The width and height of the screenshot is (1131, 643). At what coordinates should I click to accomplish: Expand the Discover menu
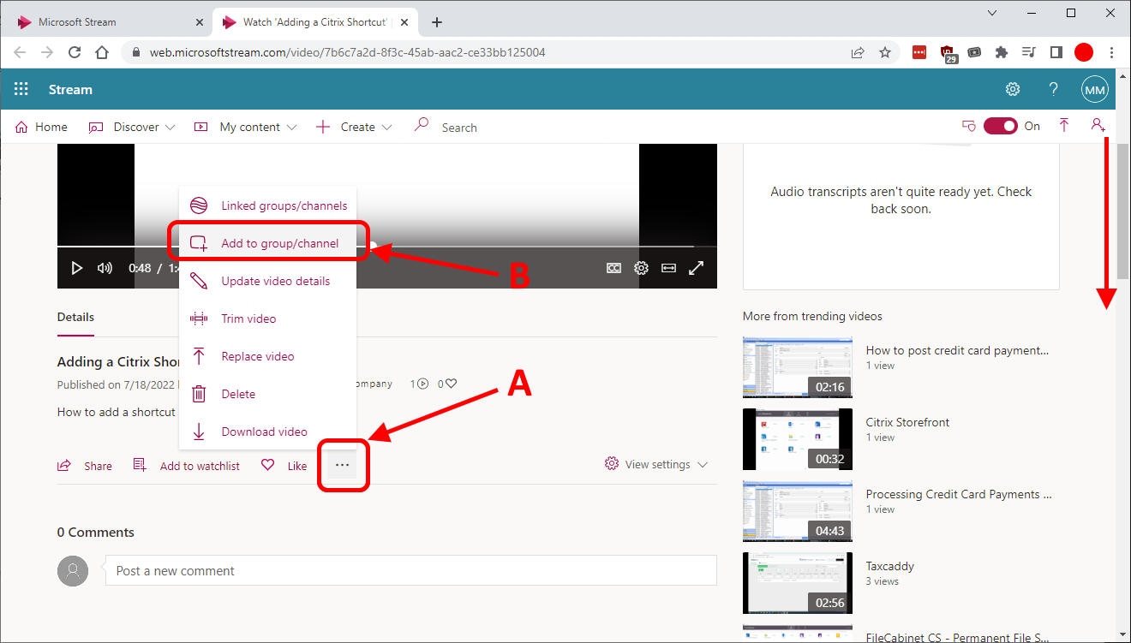[131, 127]
